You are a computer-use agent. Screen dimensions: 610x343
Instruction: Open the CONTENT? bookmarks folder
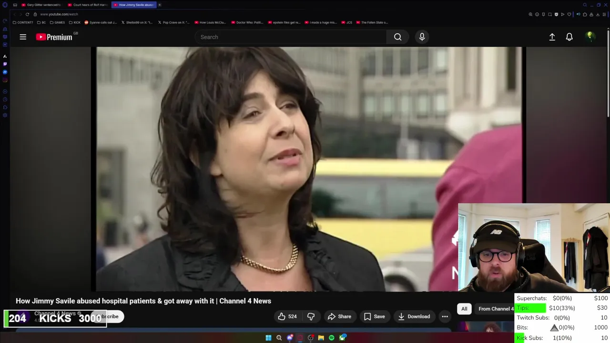tap(23, 22)
